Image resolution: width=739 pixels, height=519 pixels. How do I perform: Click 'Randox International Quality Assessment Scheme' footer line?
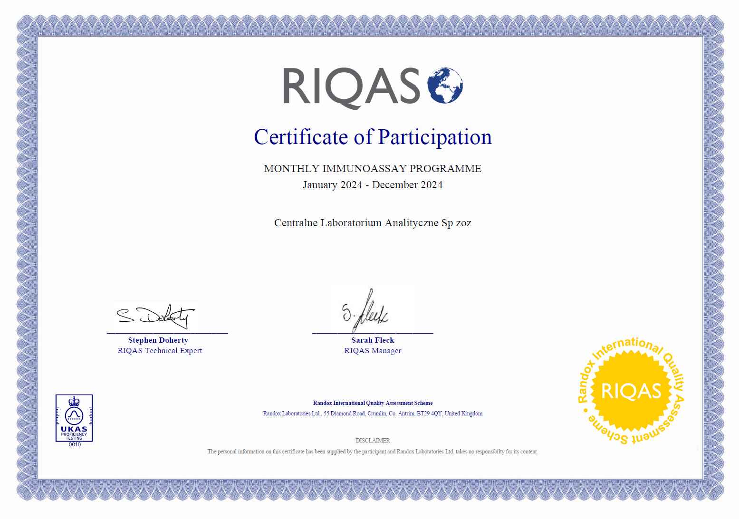[x=373, y=403]
